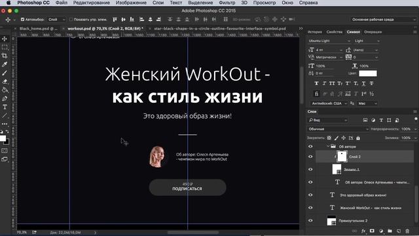The height and width of the screenshot is (236, 419).
Task: Open the Английский: США language dropdown
Action: [329, 104]
